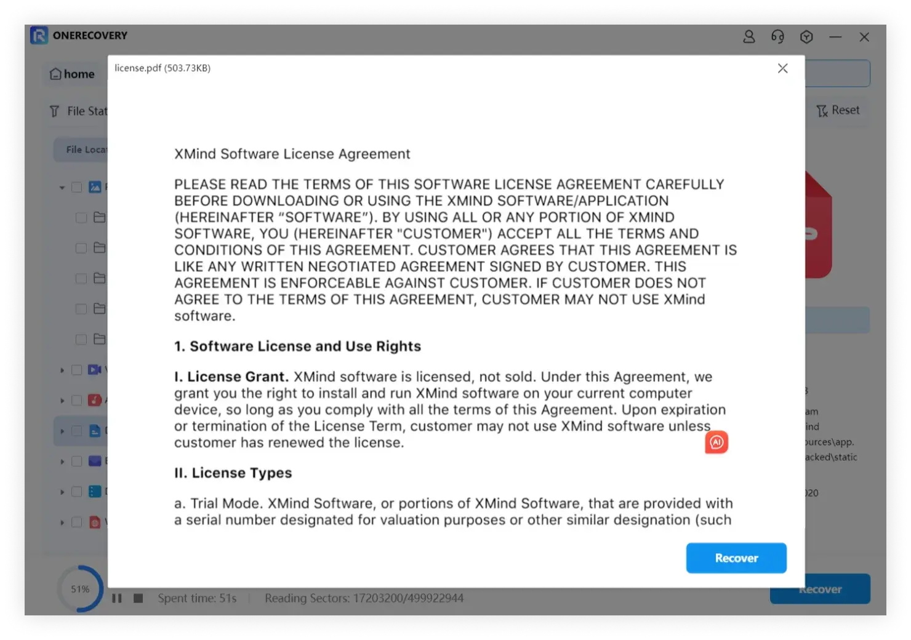Click the red audio music type icon
Viewport: 911px width, 640px height.
[95, 401]
